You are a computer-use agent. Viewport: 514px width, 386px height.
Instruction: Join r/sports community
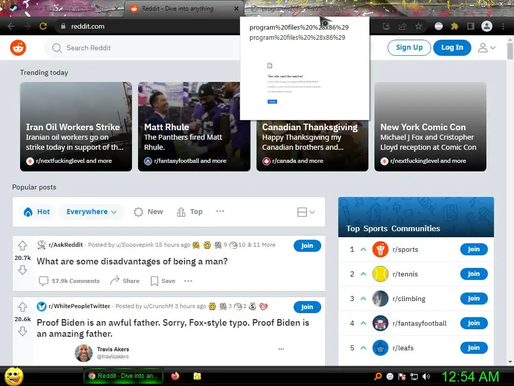point(474,249)
